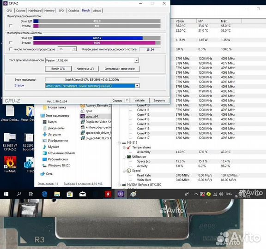Viewport: 266px width, 249px height.
Task: Click the Max column header
Action: (x=230, y=21)
